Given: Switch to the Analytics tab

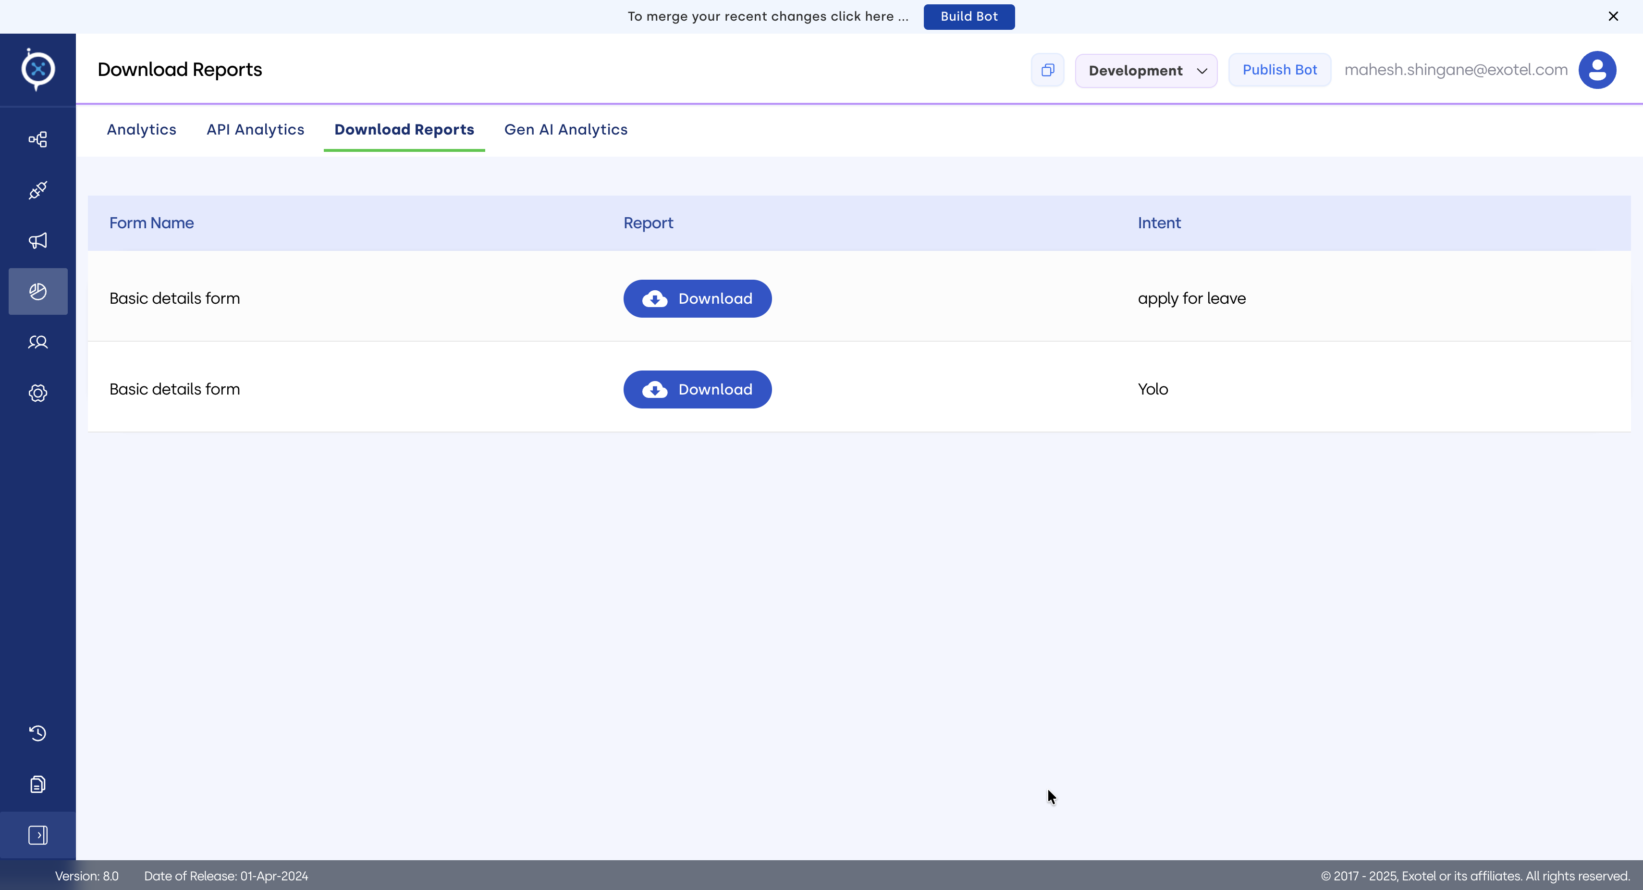Looking at the screenshot, I should (x=142, y=130).
